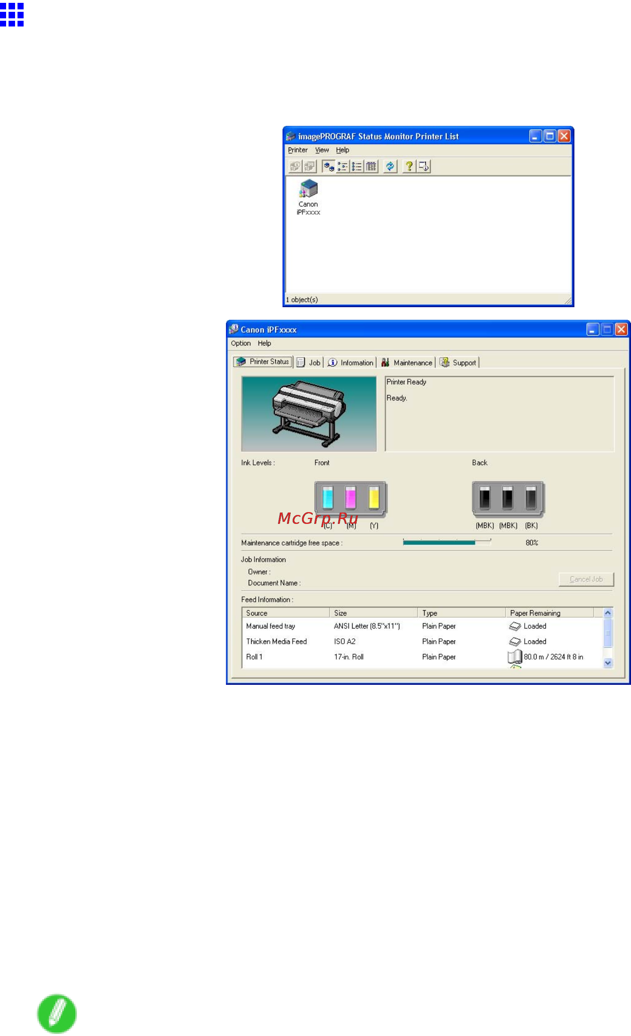Switch to the Printer Status tab
The image size is (631, 1036).
(263, 362)
